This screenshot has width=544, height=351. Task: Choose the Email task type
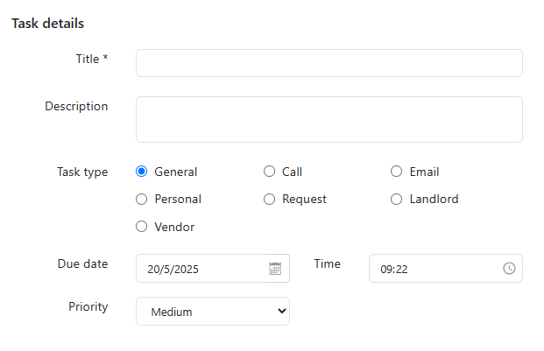396,172
